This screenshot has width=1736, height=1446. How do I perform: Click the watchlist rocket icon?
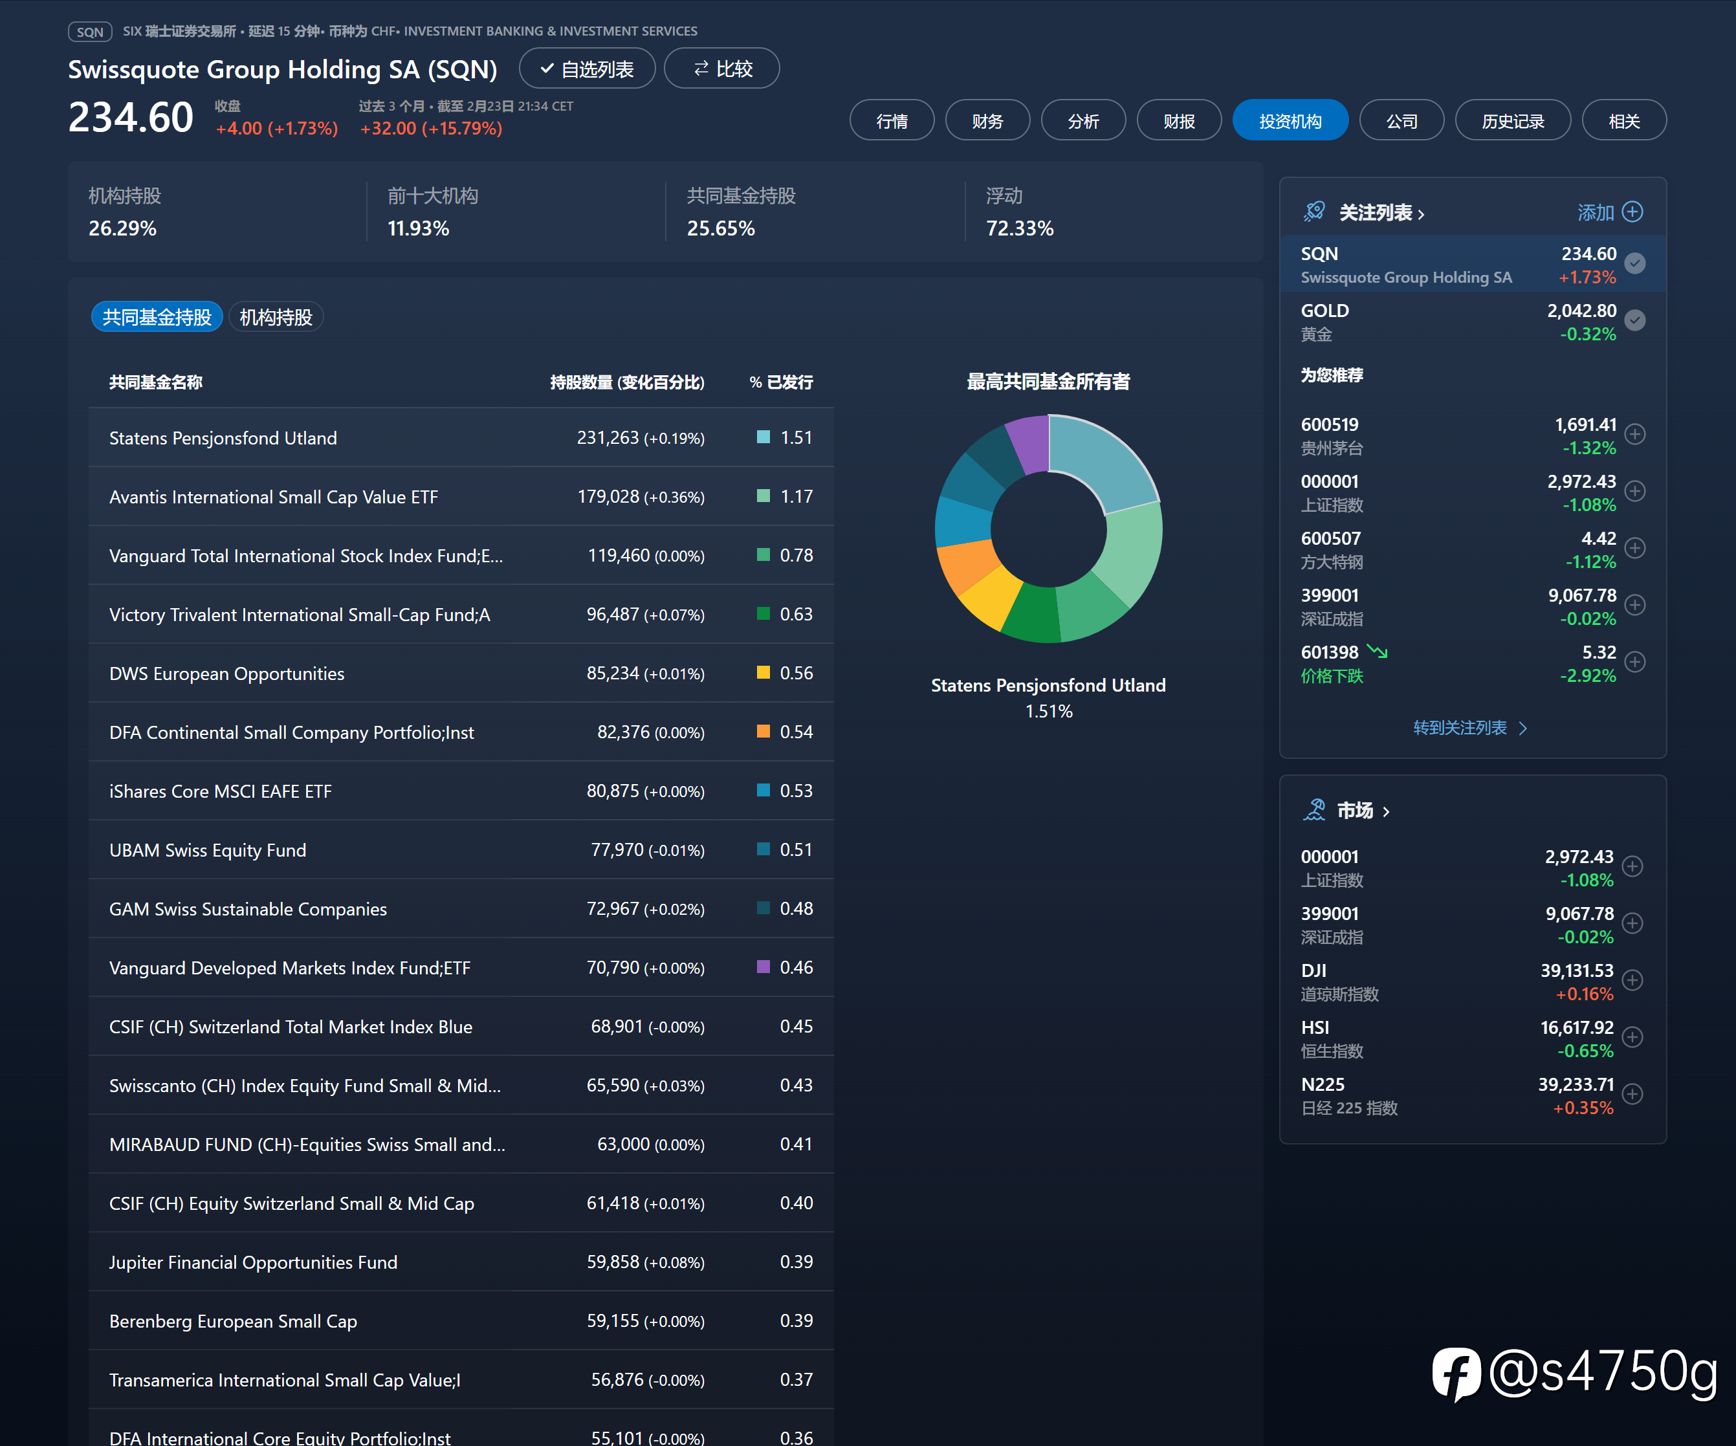[x=1313, y=212]
